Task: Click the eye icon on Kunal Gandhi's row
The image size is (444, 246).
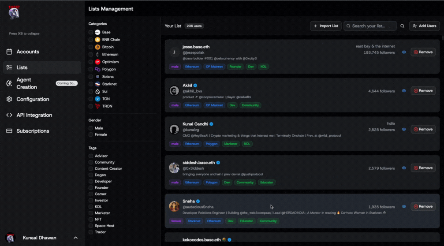Action: pyautogui.click(x=404, y=129)
